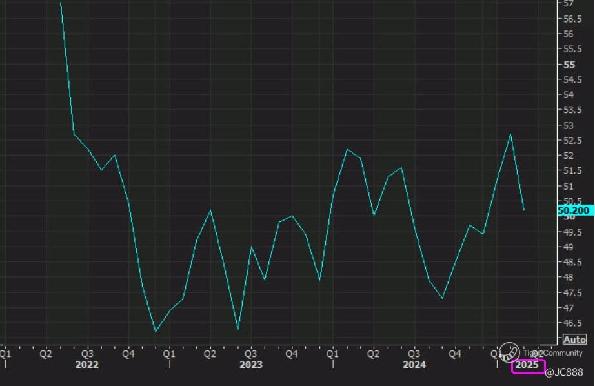Image resolution: width=595 pixels, height=386 pixels.
Task: Click the Auto scale button
Action: (x=574, y=340)
